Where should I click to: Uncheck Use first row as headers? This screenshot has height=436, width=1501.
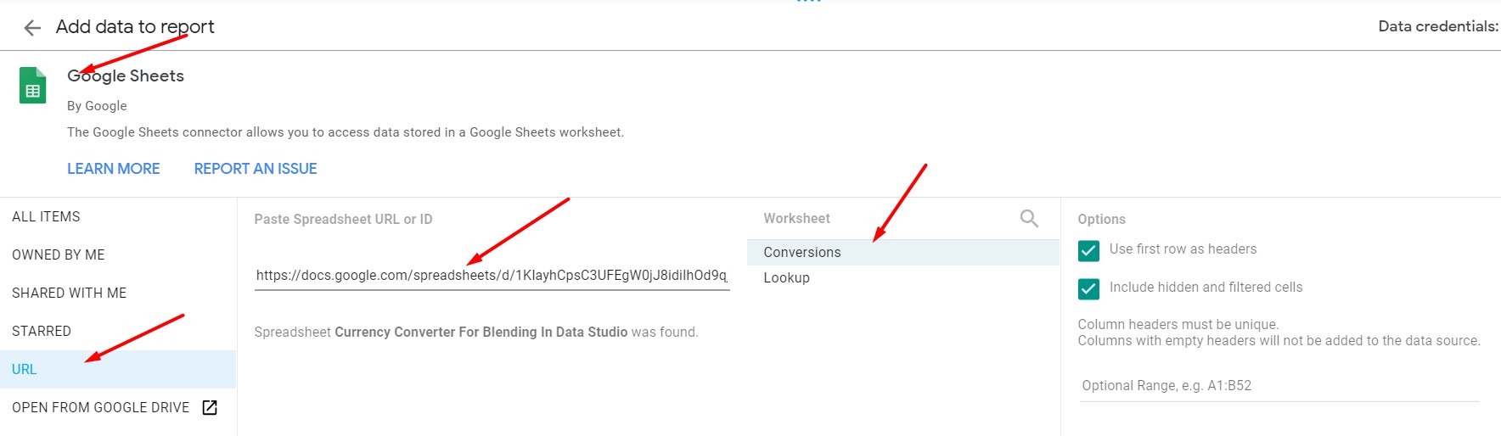click(1088, 250)
